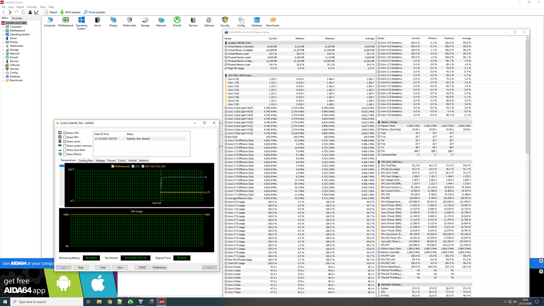The width and height of the screenshot is (544, 306).
Task: Open the Security shield icon
Action: coord(225,22)
